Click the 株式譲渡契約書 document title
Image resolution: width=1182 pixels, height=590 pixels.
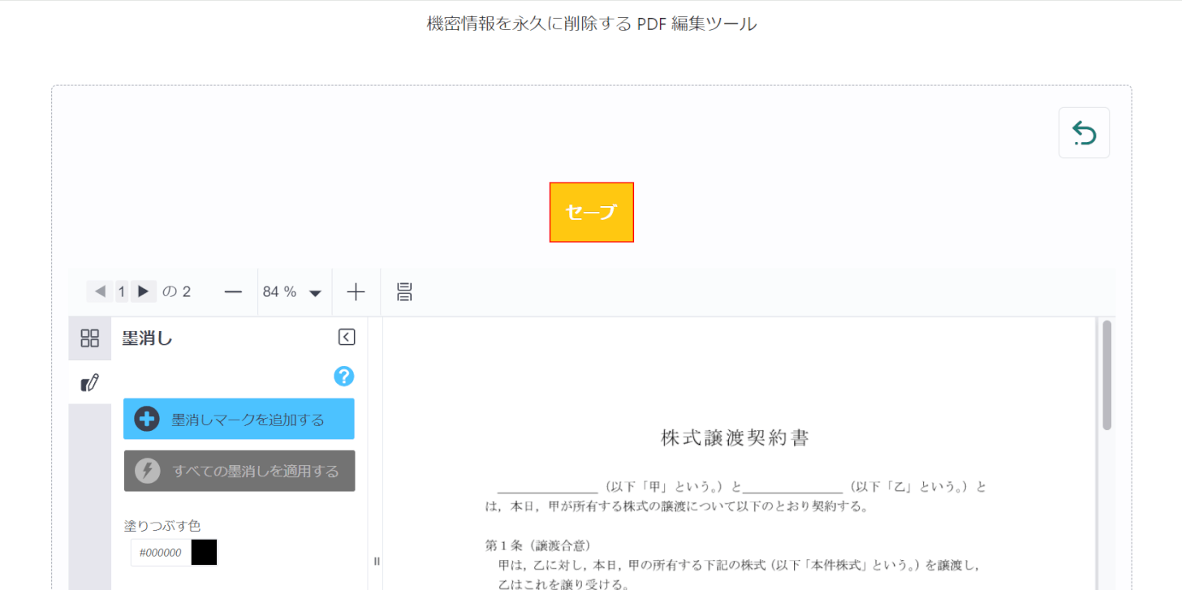(736, 438)
